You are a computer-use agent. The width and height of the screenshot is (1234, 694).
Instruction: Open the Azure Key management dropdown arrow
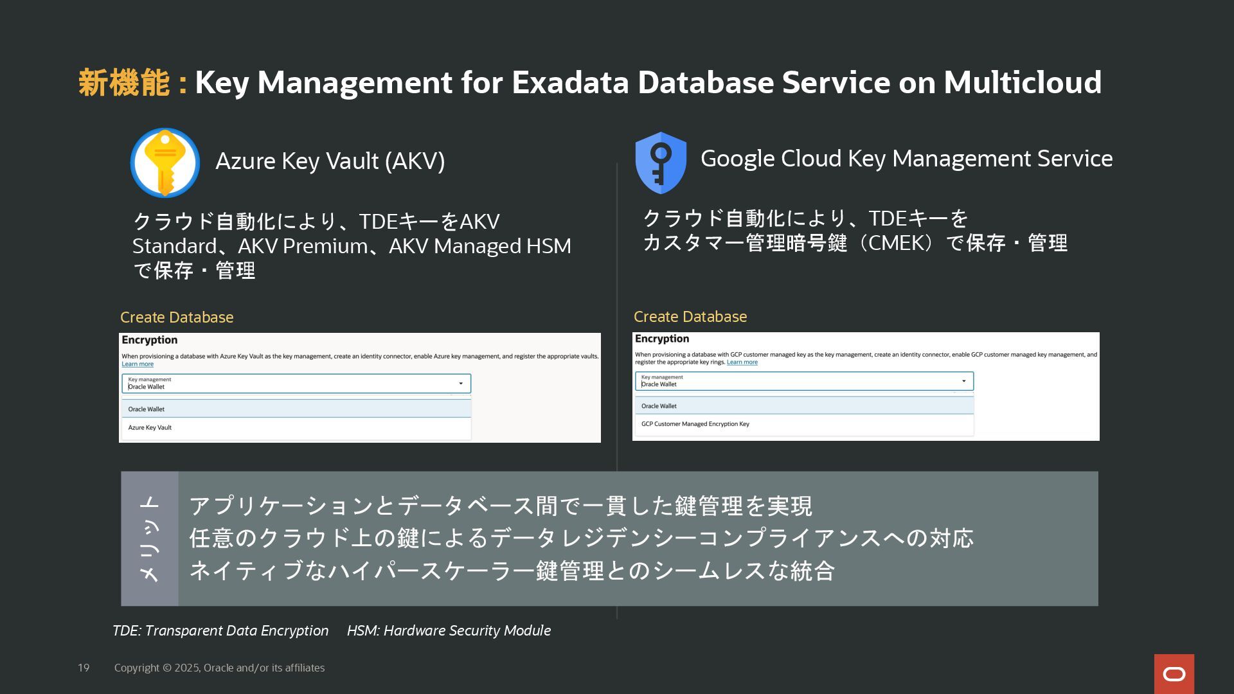[x=461, y=384]
